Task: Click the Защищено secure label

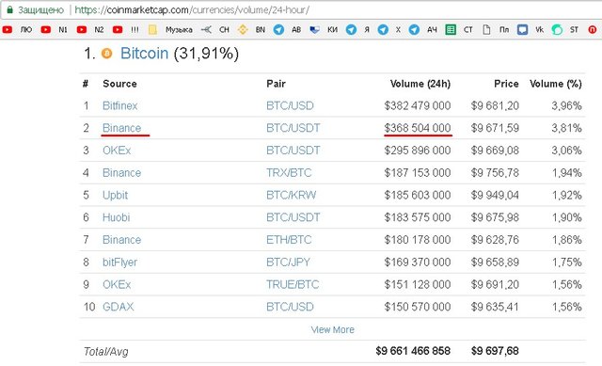Action: pos(40,10)
